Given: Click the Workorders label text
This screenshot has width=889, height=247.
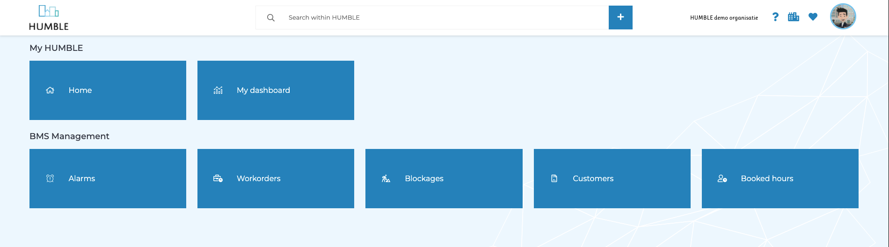Looking at the screenshot, I should (x=259, y=178).
